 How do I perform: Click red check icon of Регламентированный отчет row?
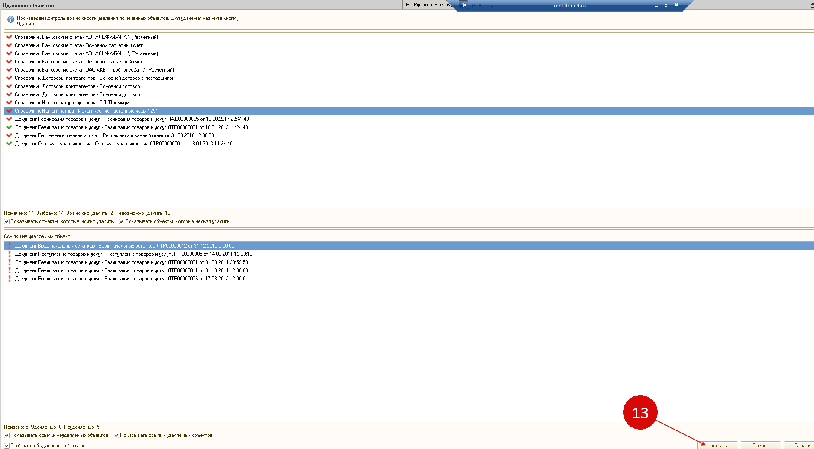[x=9, y=135]
